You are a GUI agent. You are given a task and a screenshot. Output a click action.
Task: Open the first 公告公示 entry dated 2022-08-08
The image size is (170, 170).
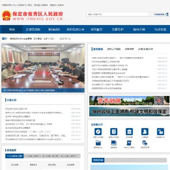click(16, 109)
